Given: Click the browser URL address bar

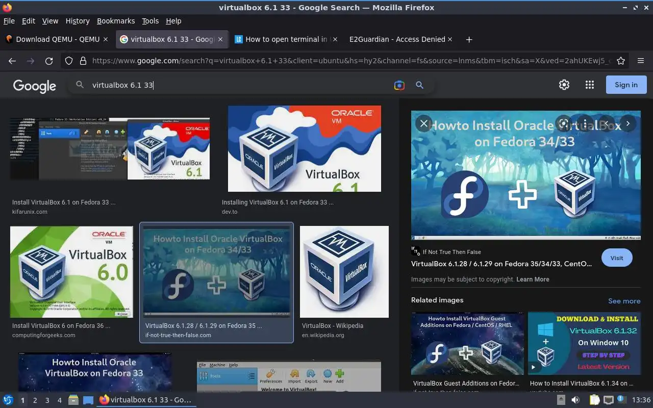Looking at the screenshot, I should (351, 61).
